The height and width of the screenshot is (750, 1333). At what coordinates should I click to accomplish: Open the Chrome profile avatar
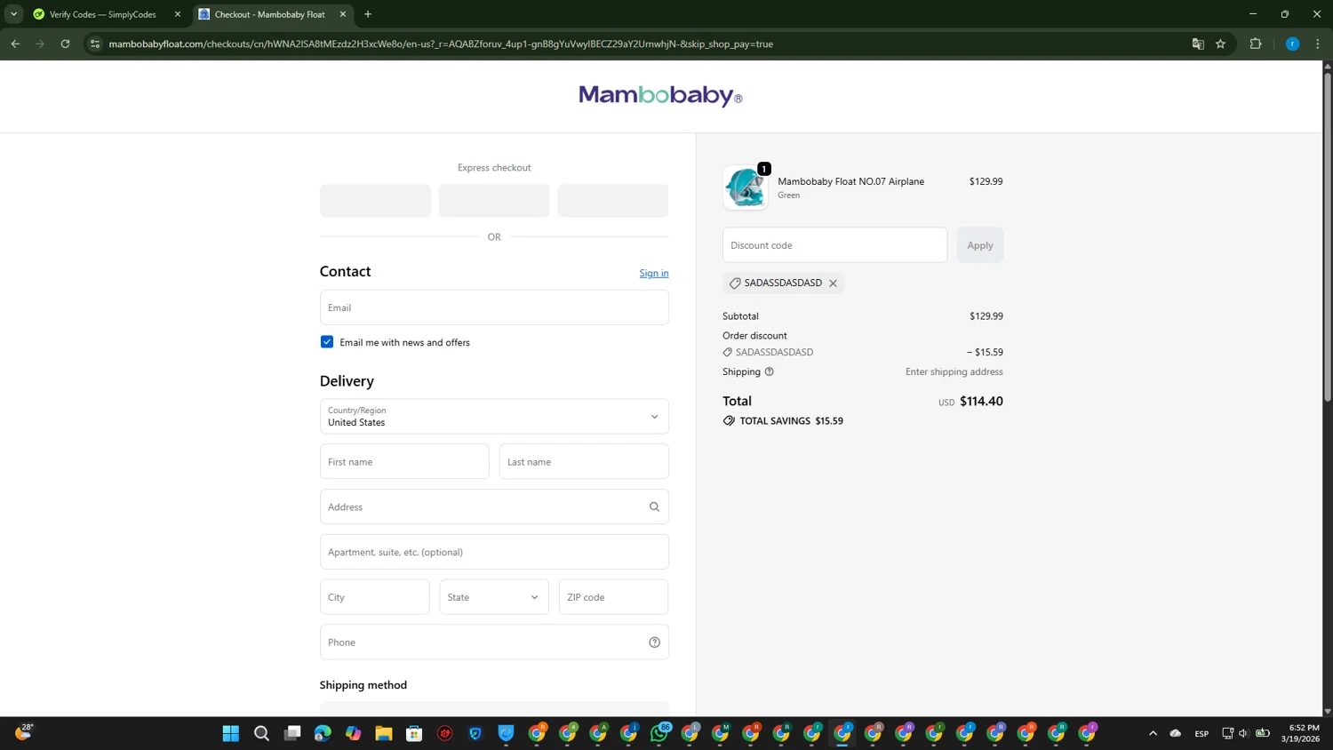pos(1292,44)
